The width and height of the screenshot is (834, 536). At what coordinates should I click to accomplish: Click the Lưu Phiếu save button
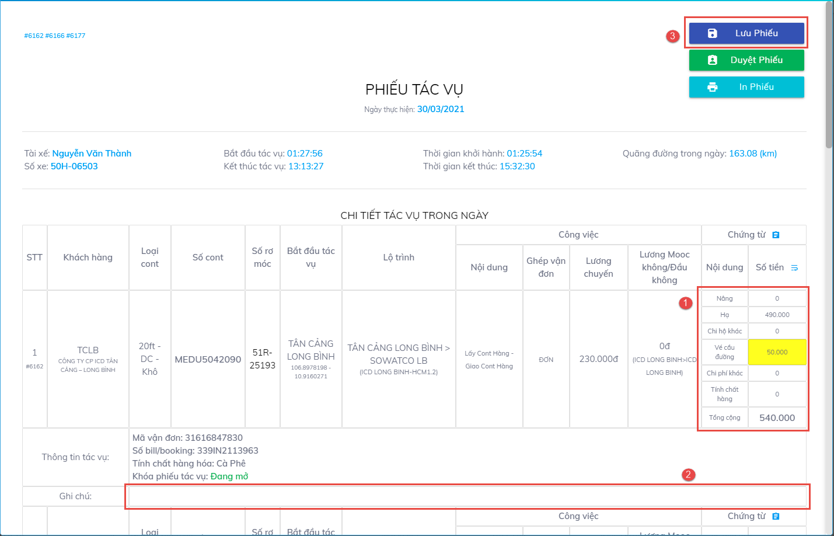click(x=746, y=33)
